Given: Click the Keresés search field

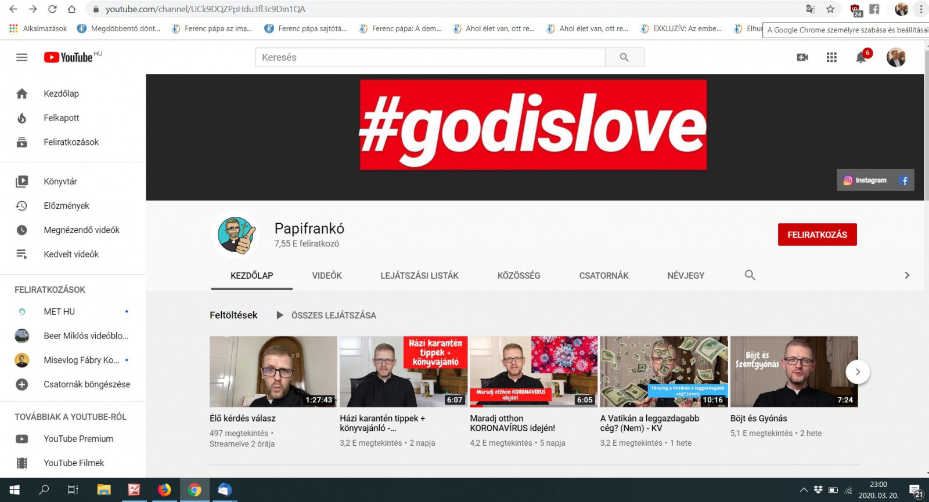Looking at the screenshot, I should [x=430, y=57].
